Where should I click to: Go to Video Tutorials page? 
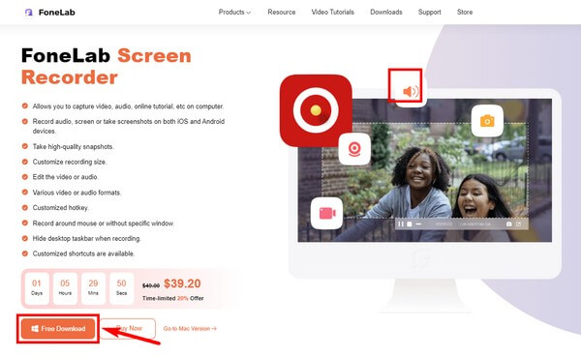[333, 13]
